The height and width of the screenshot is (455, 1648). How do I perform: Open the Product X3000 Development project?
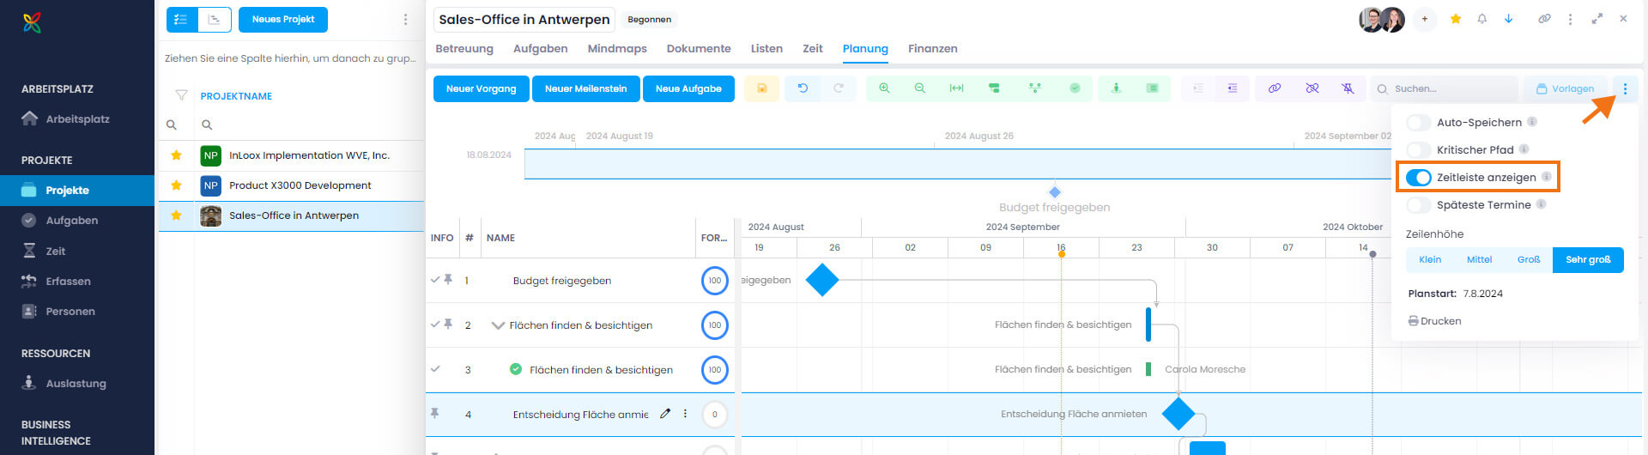pyautogui.click(x=300, y=185)
